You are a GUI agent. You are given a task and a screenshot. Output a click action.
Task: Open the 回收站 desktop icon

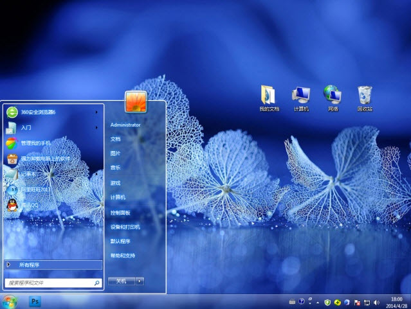[x=365, y=96]
